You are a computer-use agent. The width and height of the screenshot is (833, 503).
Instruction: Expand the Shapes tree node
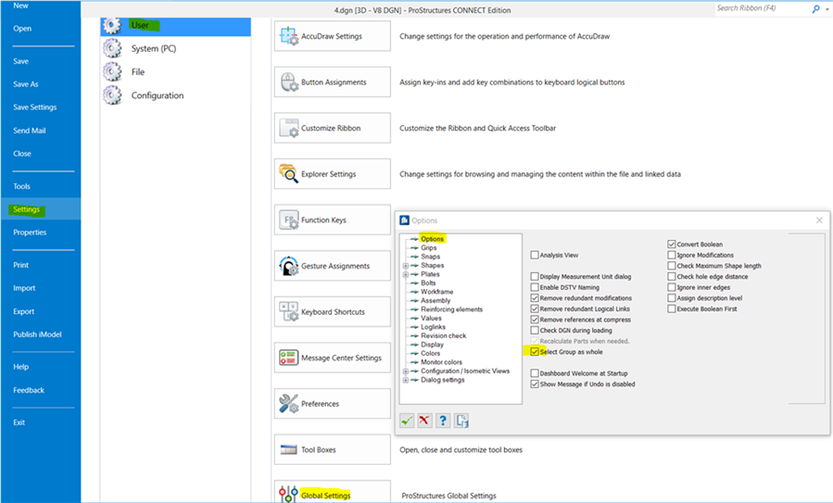click(405, 266)
